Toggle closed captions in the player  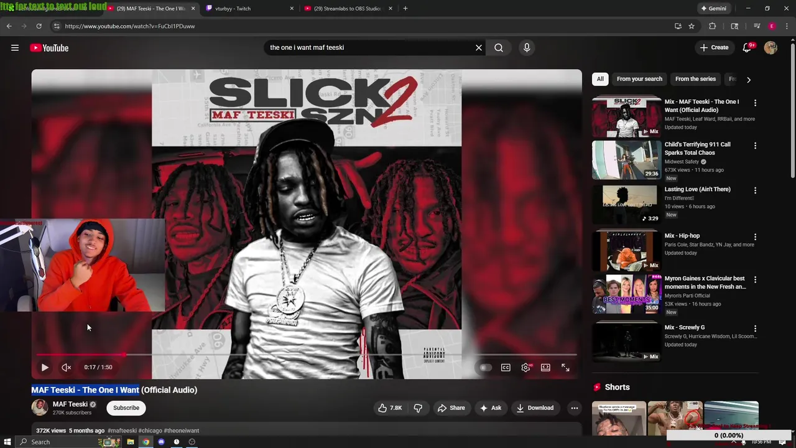506,367
